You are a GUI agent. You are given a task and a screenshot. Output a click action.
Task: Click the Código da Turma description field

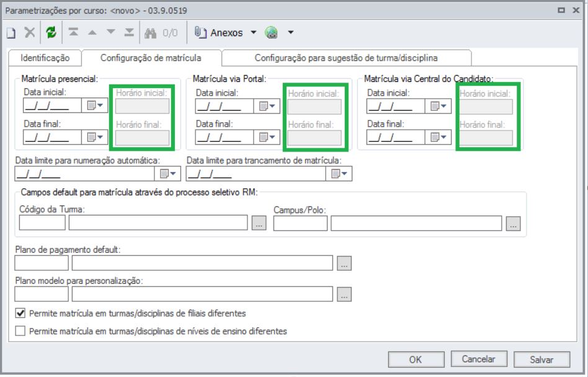pyautogui.click(x=158, y=223)
